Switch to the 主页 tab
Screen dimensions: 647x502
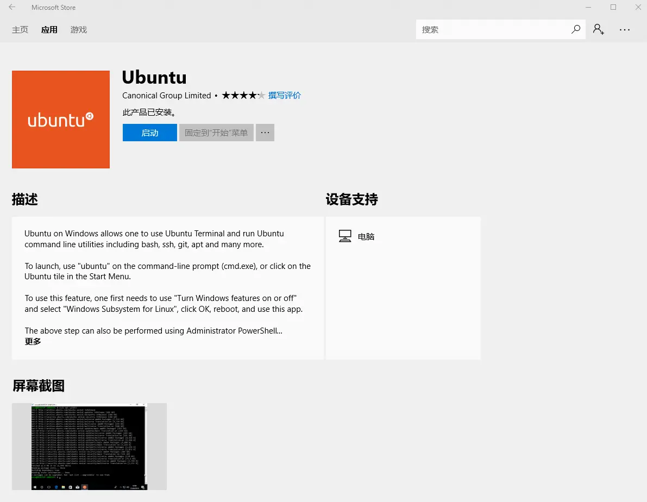pos(20,30)
